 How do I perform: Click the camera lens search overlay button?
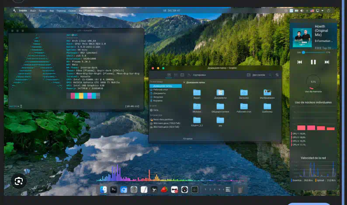pyautogui.click(x=19, y=181)
